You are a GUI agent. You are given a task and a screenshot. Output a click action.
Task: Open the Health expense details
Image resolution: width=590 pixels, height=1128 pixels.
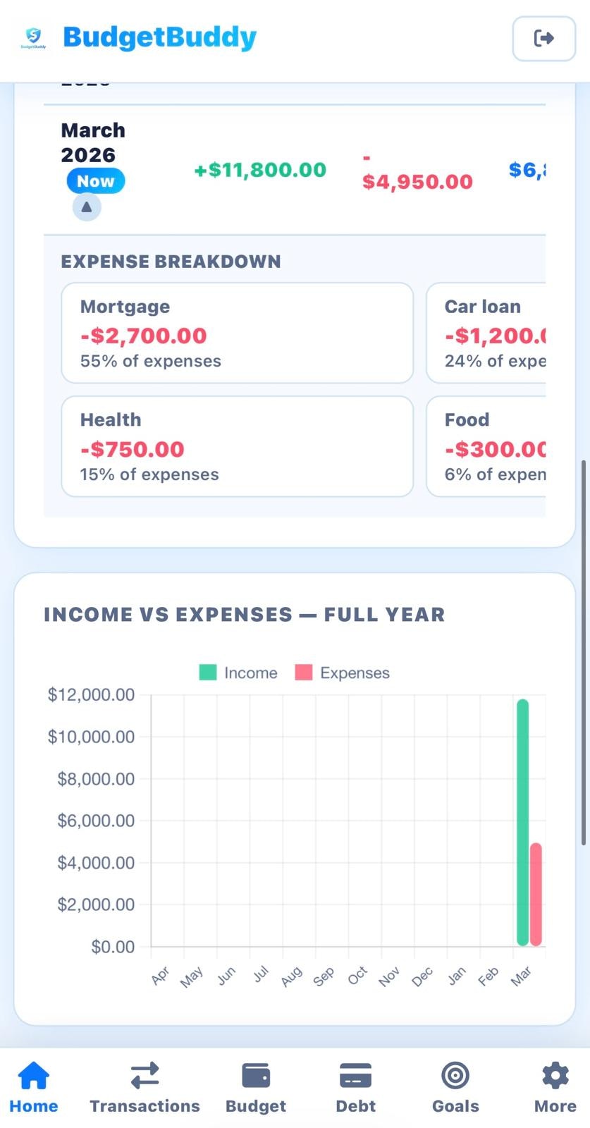tap(237, 446)
